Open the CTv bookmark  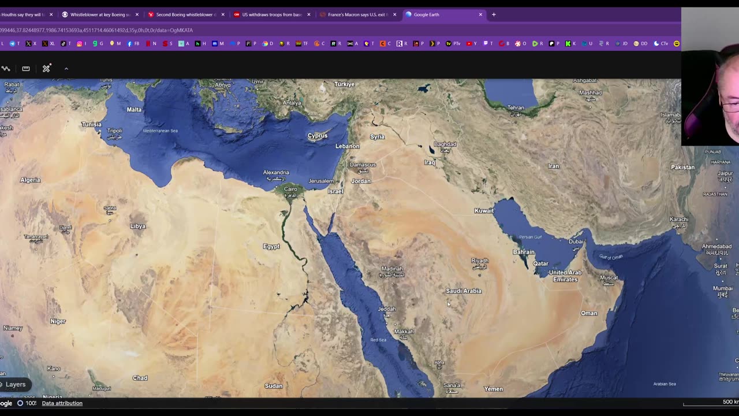(x=661, y=43)
